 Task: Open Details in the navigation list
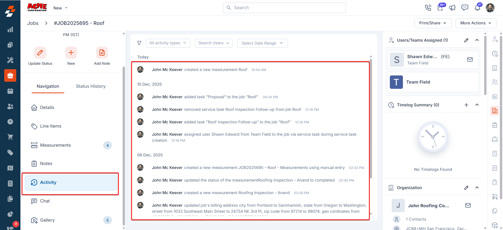pos(71,107)
